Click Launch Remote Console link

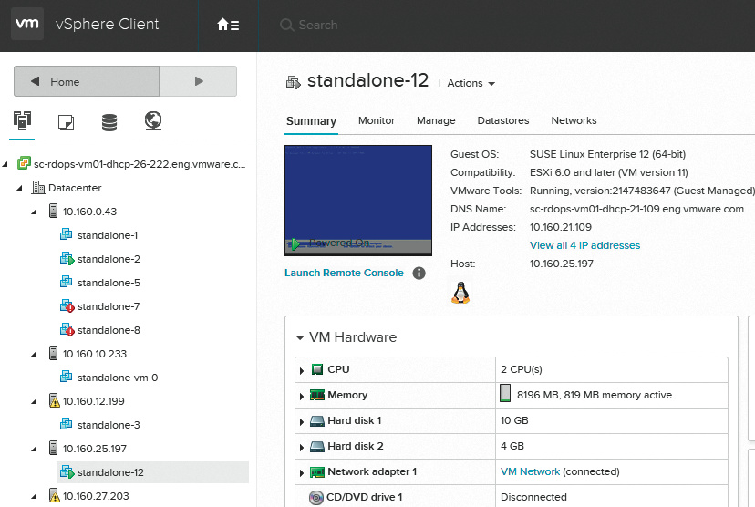[x=344, y=273]
